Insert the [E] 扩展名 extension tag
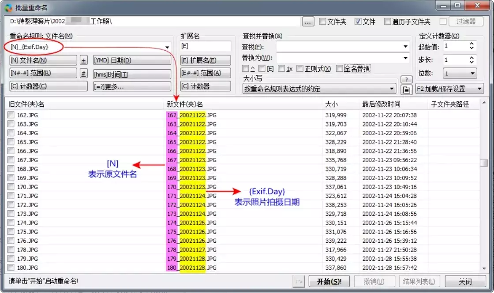494x293 pixels. point(206,60)
